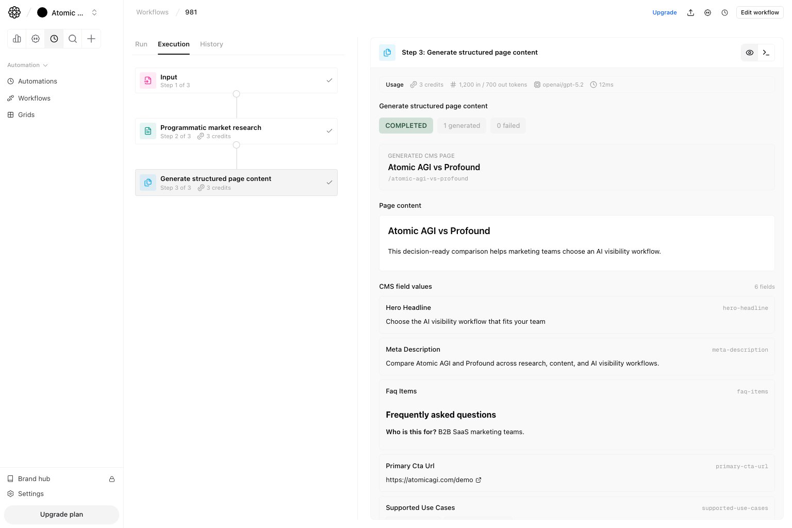Switch to the Run tab
Screen dimensions: 792x528
(x=141, y=44)
